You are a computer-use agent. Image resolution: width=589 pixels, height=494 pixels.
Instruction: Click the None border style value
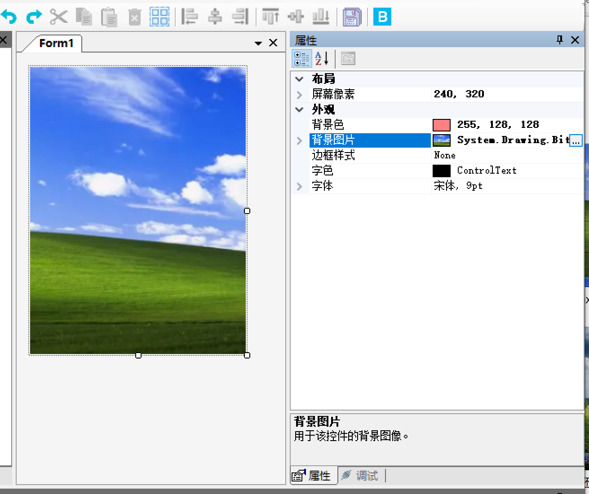click(x=445, y=155)
